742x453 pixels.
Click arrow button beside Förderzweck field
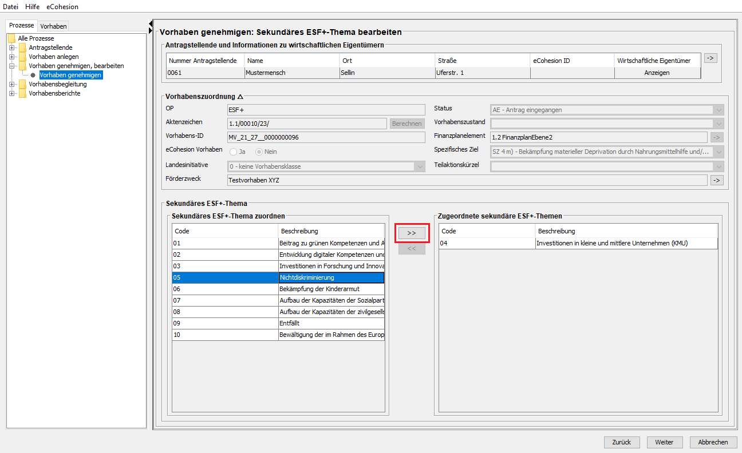tap(717, 180)
